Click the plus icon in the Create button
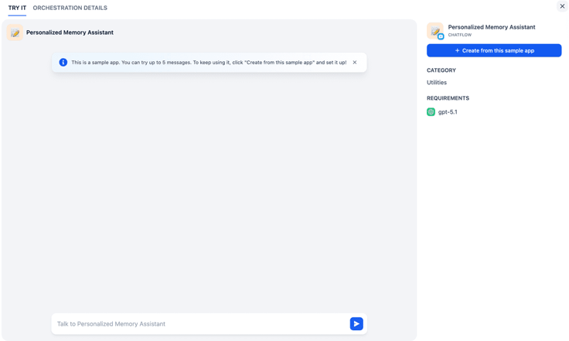This screenshot has width=569, height=341. 457,50
